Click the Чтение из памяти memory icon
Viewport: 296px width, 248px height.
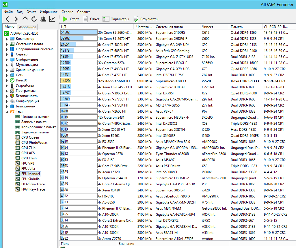click(x=18, y=117)
